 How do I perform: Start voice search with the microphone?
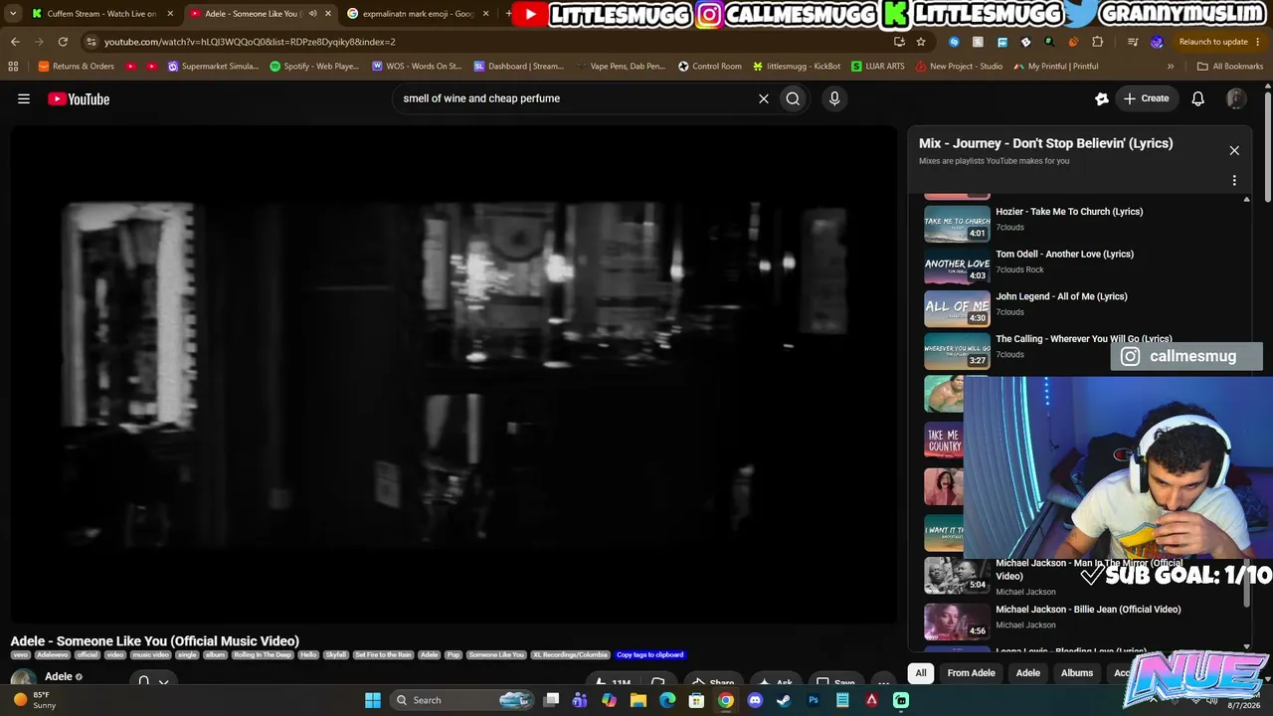pyautogui.click(x=834, y=98)
